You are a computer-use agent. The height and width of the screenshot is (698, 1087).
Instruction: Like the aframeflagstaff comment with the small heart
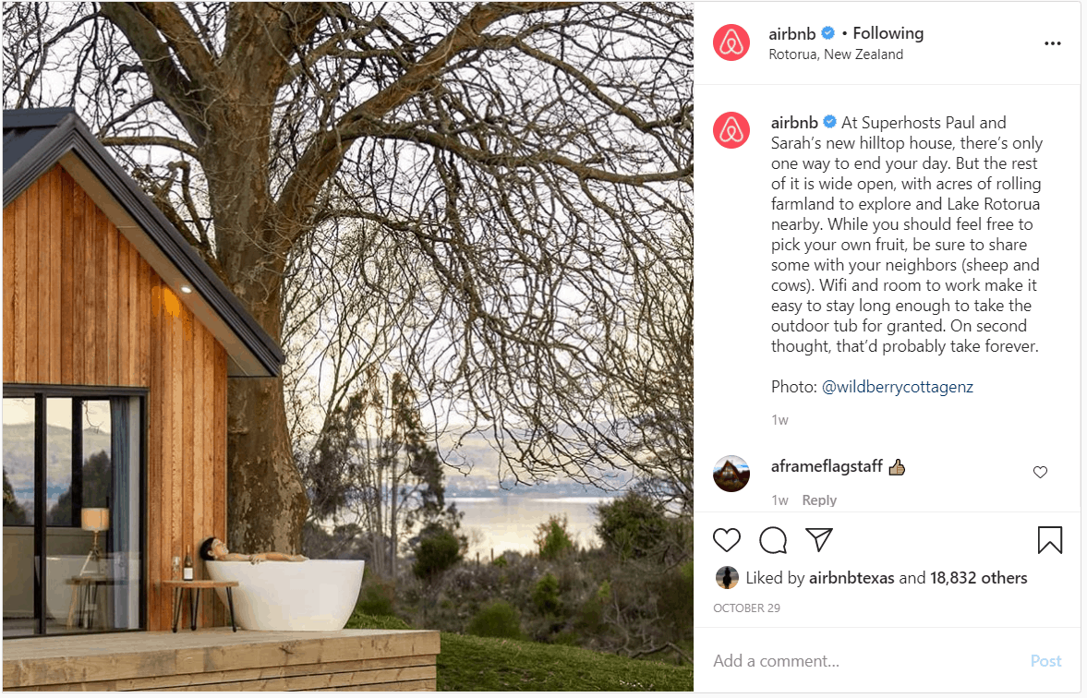tap(1040, 472)
